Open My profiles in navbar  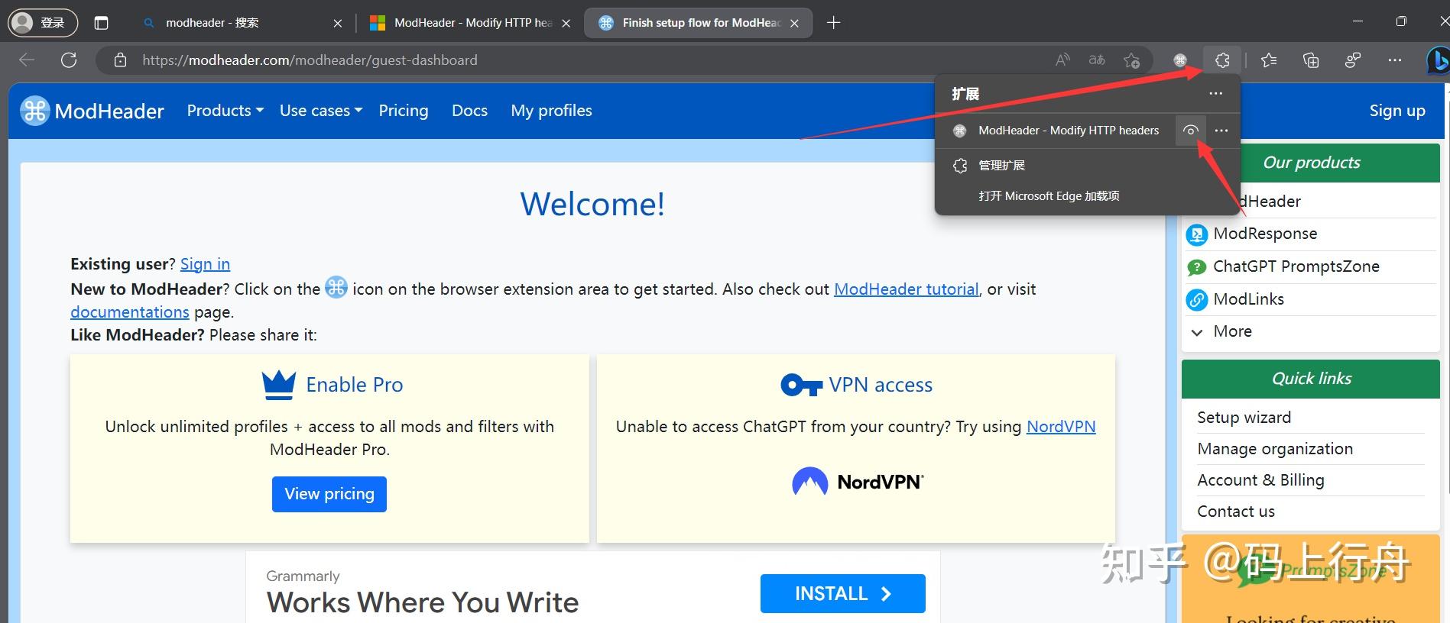(x=551, y=111)
